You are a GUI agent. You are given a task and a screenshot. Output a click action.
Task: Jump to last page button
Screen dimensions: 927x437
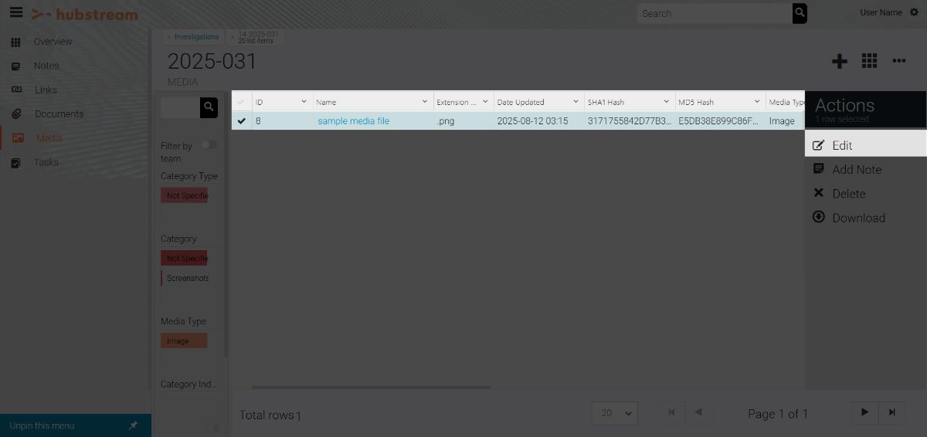892,413
